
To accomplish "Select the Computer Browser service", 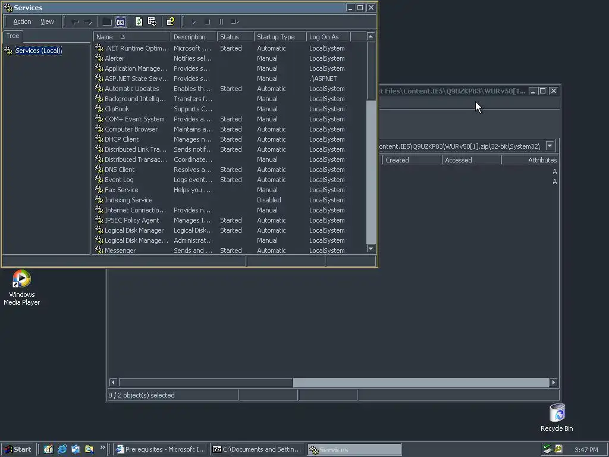I will click(x=229, y=129).
